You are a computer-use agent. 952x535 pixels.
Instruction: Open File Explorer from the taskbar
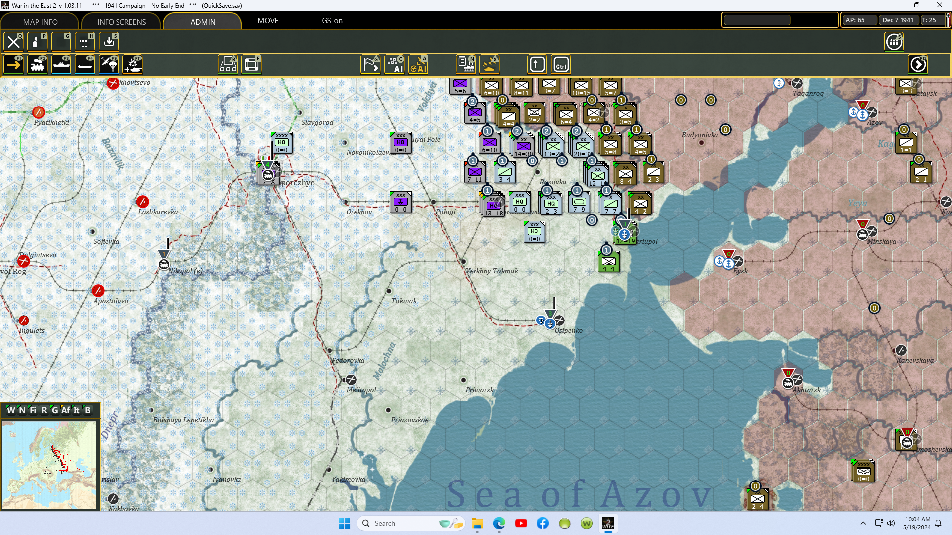[477, 523]
